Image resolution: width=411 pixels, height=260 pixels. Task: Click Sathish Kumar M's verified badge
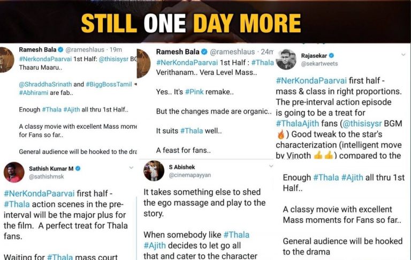click(x=78, y=169)
